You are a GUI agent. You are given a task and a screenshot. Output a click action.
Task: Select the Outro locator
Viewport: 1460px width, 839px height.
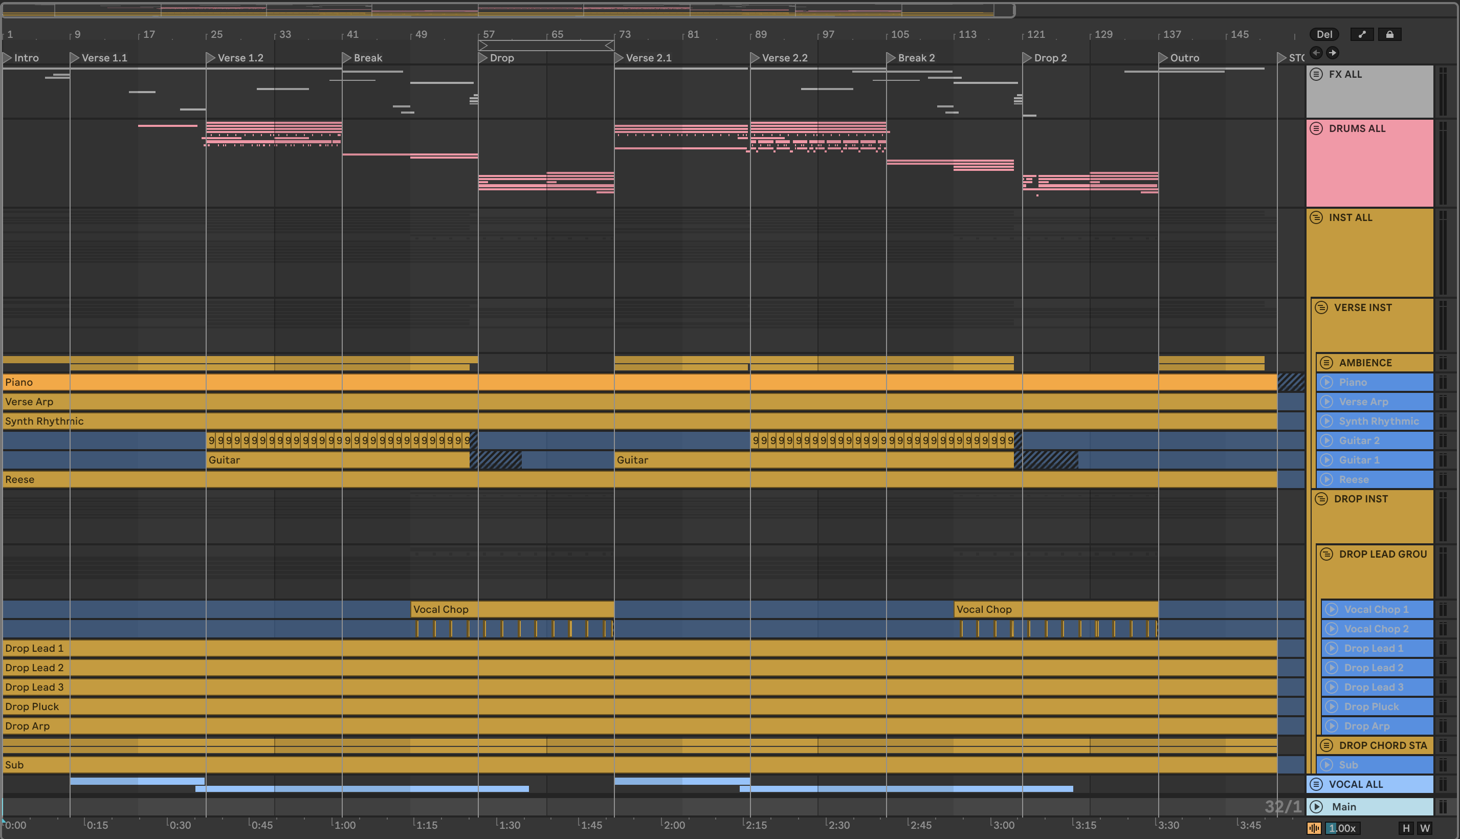coord(1180,58)
